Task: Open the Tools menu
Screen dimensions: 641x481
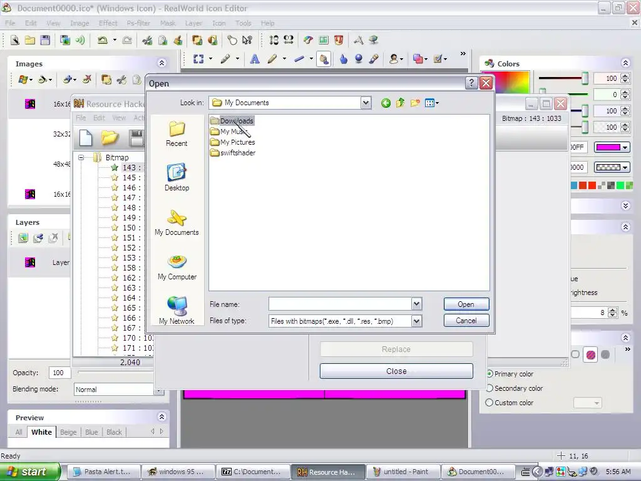Action: (244, 23)
